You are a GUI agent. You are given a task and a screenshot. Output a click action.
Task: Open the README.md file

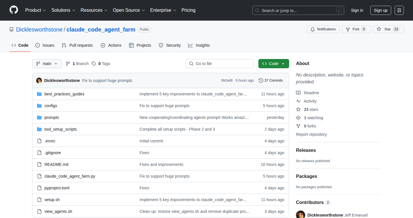tap(57, 164)
